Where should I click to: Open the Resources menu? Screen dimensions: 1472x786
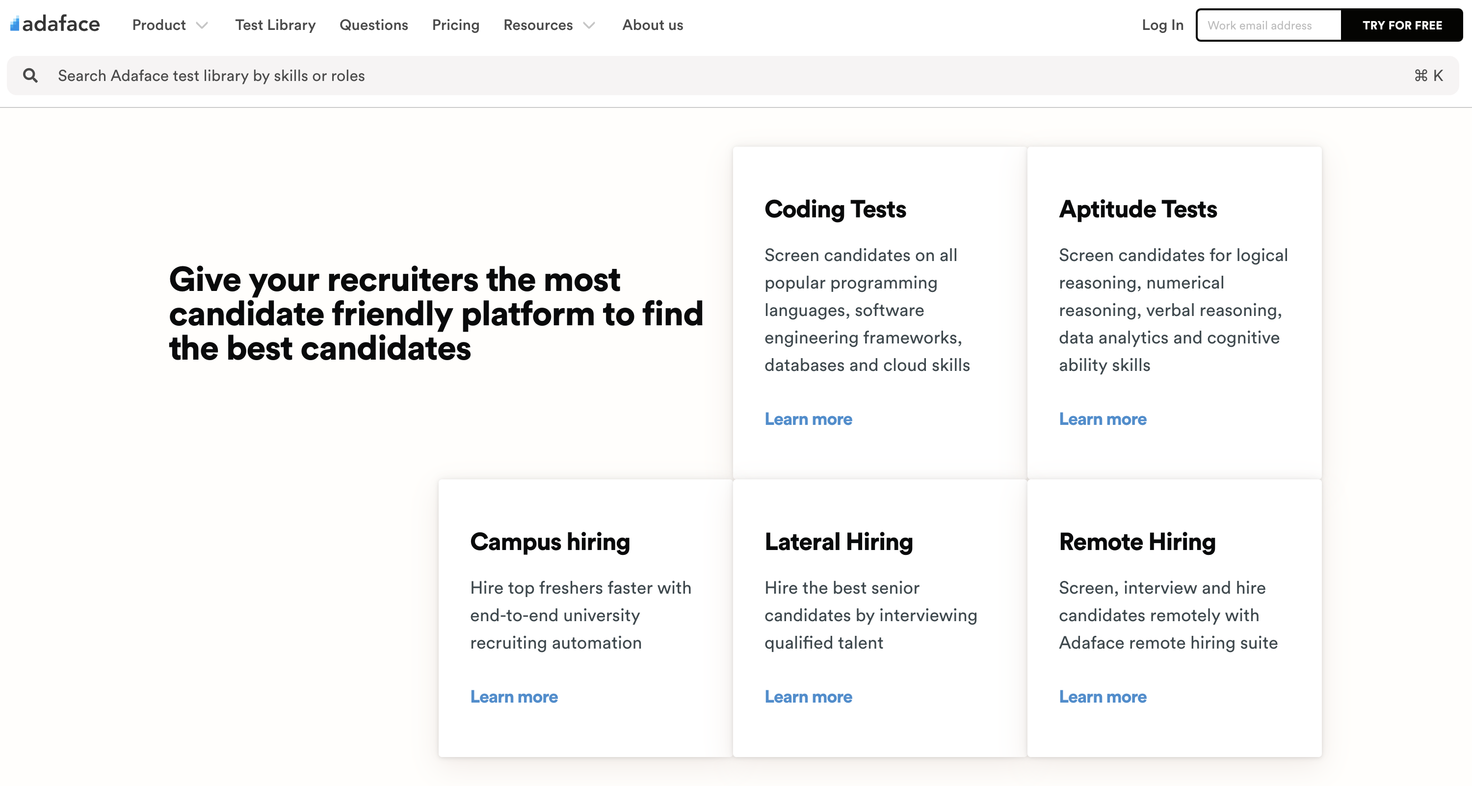538,25
